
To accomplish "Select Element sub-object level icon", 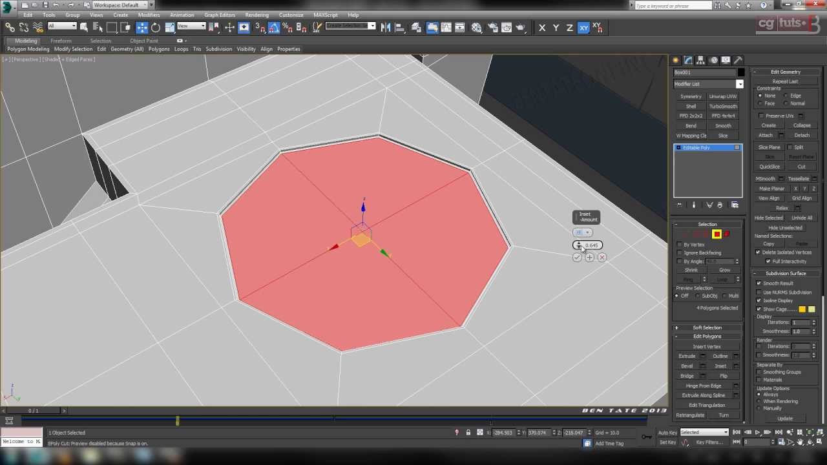I will pyautogui.click(x=727, y=234).
